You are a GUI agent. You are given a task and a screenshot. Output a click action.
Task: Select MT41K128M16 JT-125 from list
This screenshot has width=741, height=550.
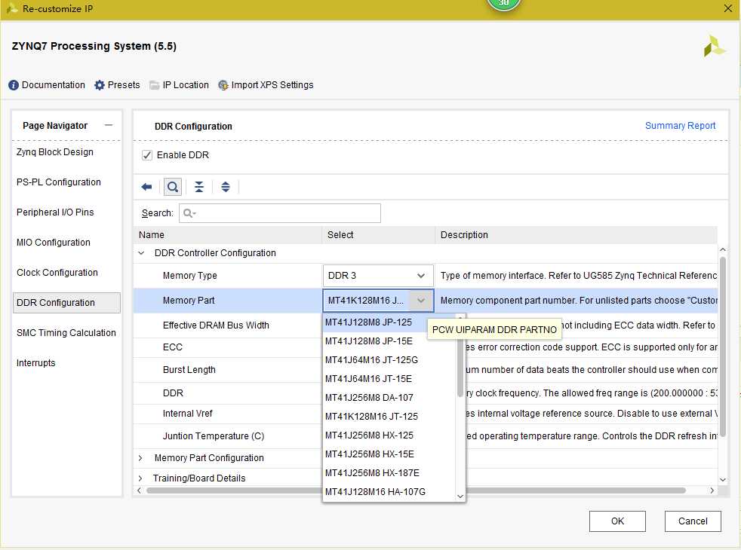pos(389,417)
